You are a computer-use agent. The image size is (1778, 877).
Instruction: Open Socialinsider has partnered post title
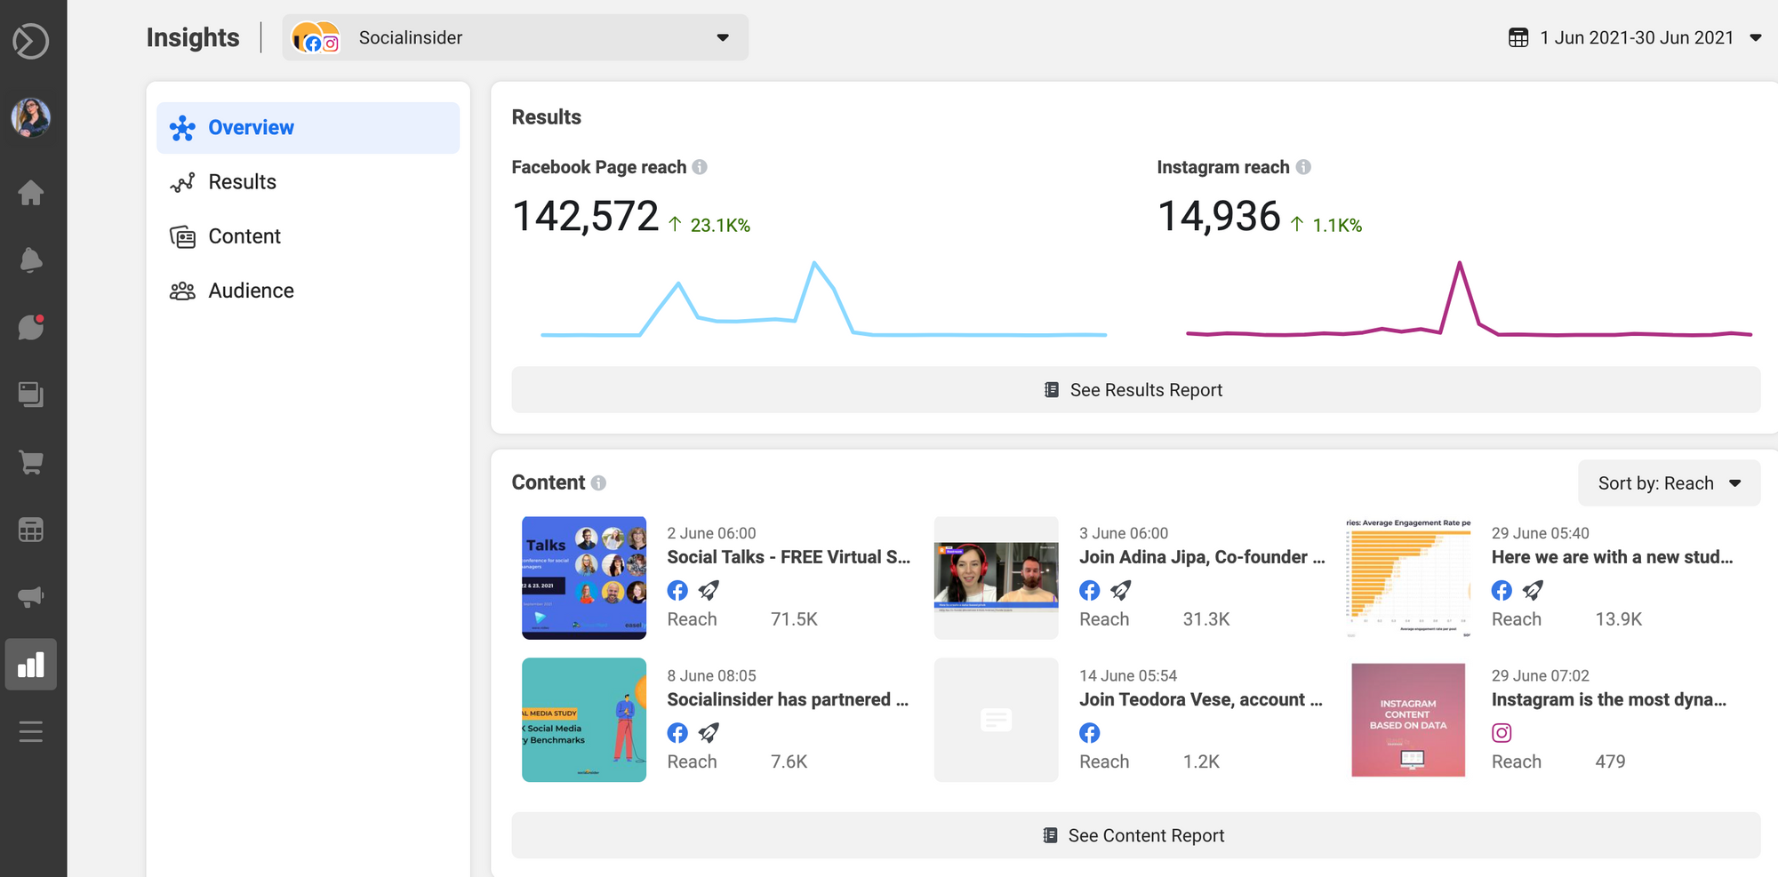(x=788, y=699)
